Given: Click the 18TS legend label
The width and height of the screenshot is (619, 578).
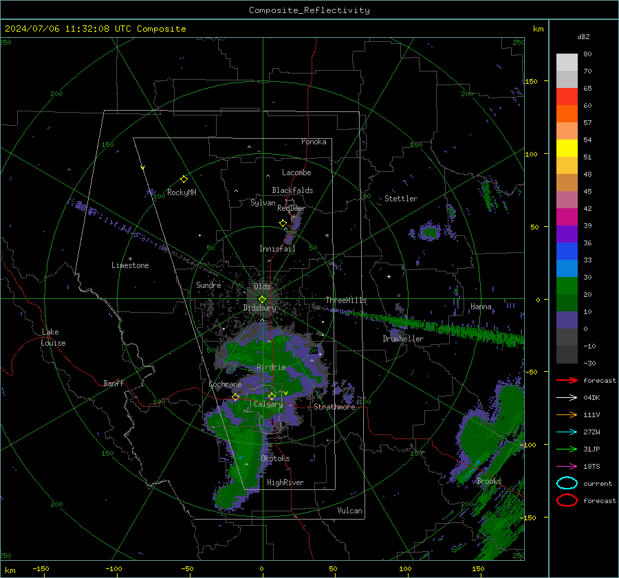Looking at the screenshot, I should point(591,467).
